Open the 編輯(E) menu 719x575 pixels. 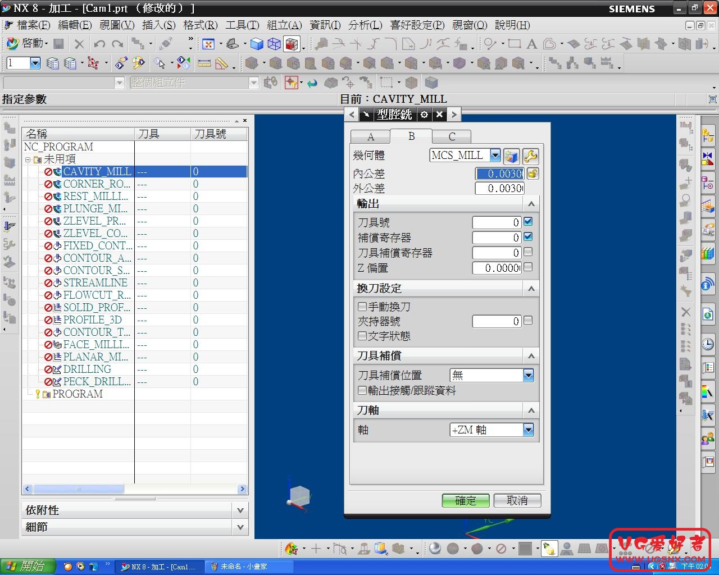[75, 25]
